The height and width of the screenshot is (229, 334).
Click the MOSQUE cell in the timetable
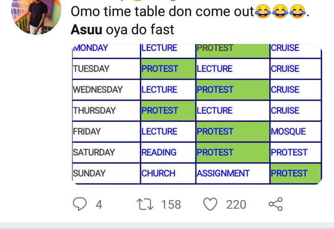[288, 132]
